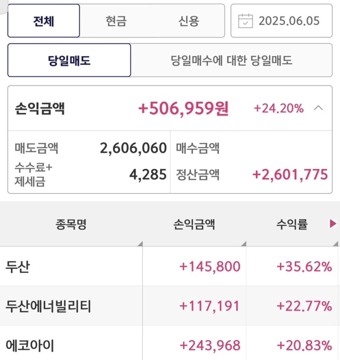Click the 두산 profit value +145,800

click(x=210, y=267)
